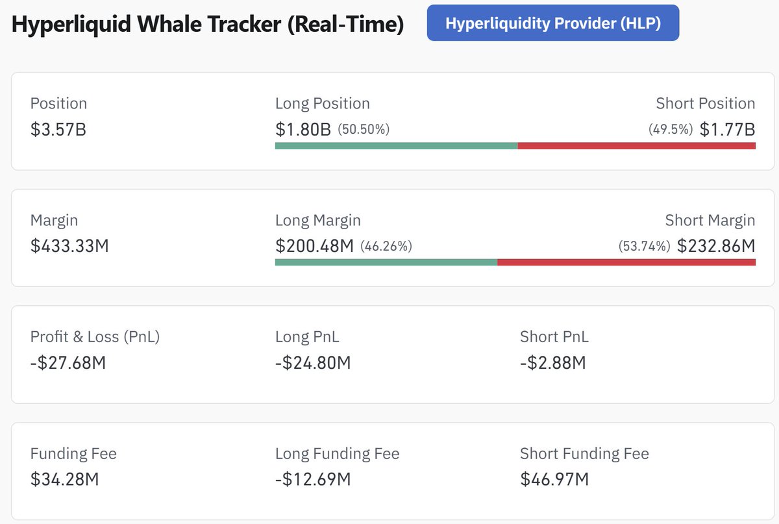The width and height of the screenshot is (779, 524).
Task: Click the $1.80B long position value
Action: tap(303, 129)
